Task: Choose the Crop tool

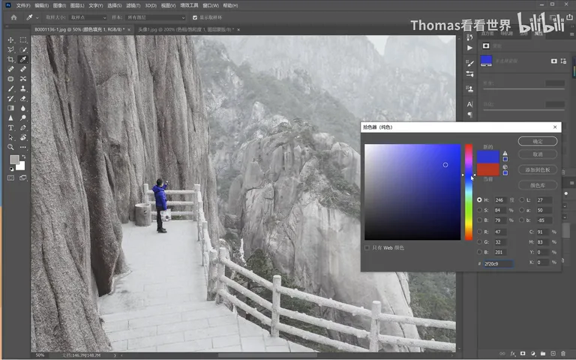Action: 10,59
